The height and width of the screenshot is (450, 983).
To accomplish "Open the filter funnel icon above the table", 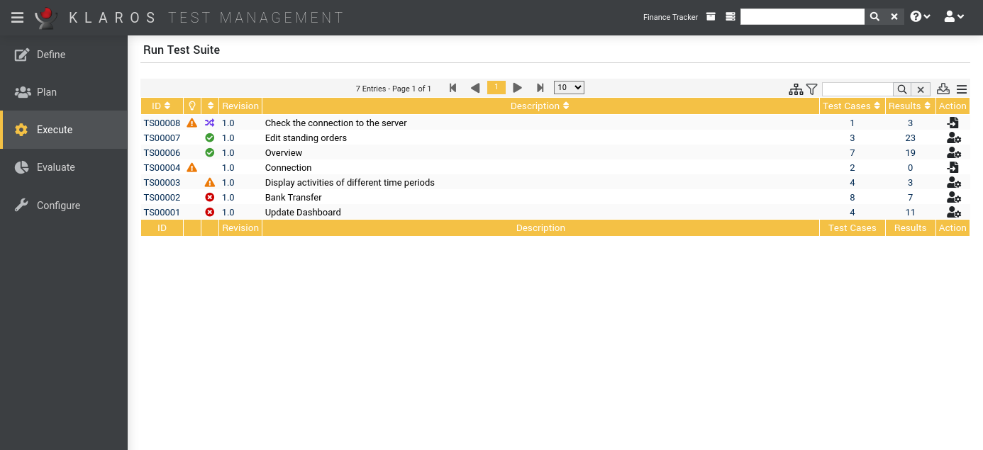I will click(811, 89).
